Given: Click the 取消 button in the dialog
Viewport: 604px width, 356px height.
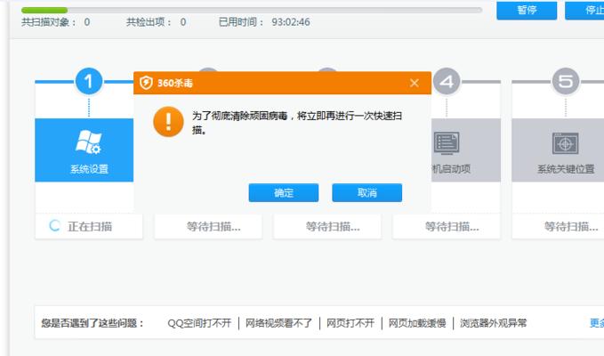Looking at the screenshot, I should click(x=366, y=192).
